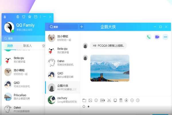This screenshot has height=115, width=172.
Task: Click the search box in chat window header
Action: pos(63,27)
